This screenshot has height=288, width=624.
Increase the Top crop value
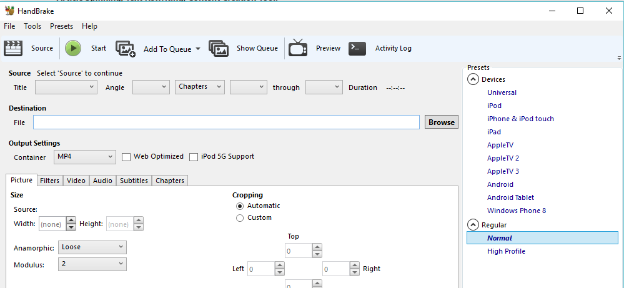[317, 247]
